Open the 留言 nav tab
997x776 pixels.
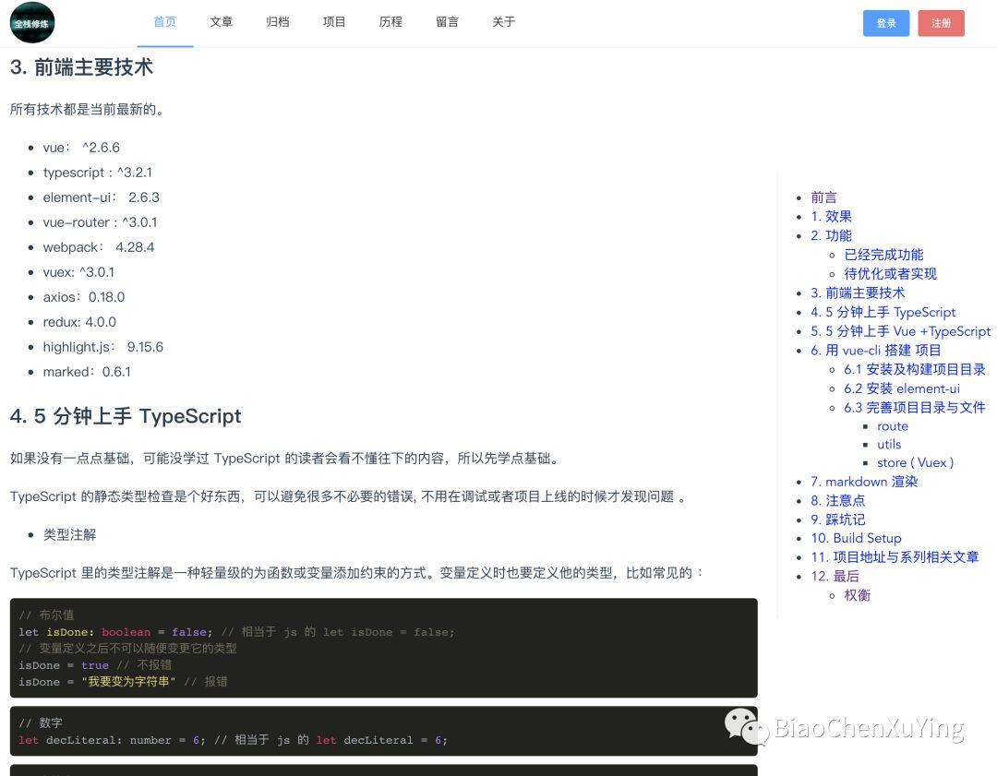[447, 22]
